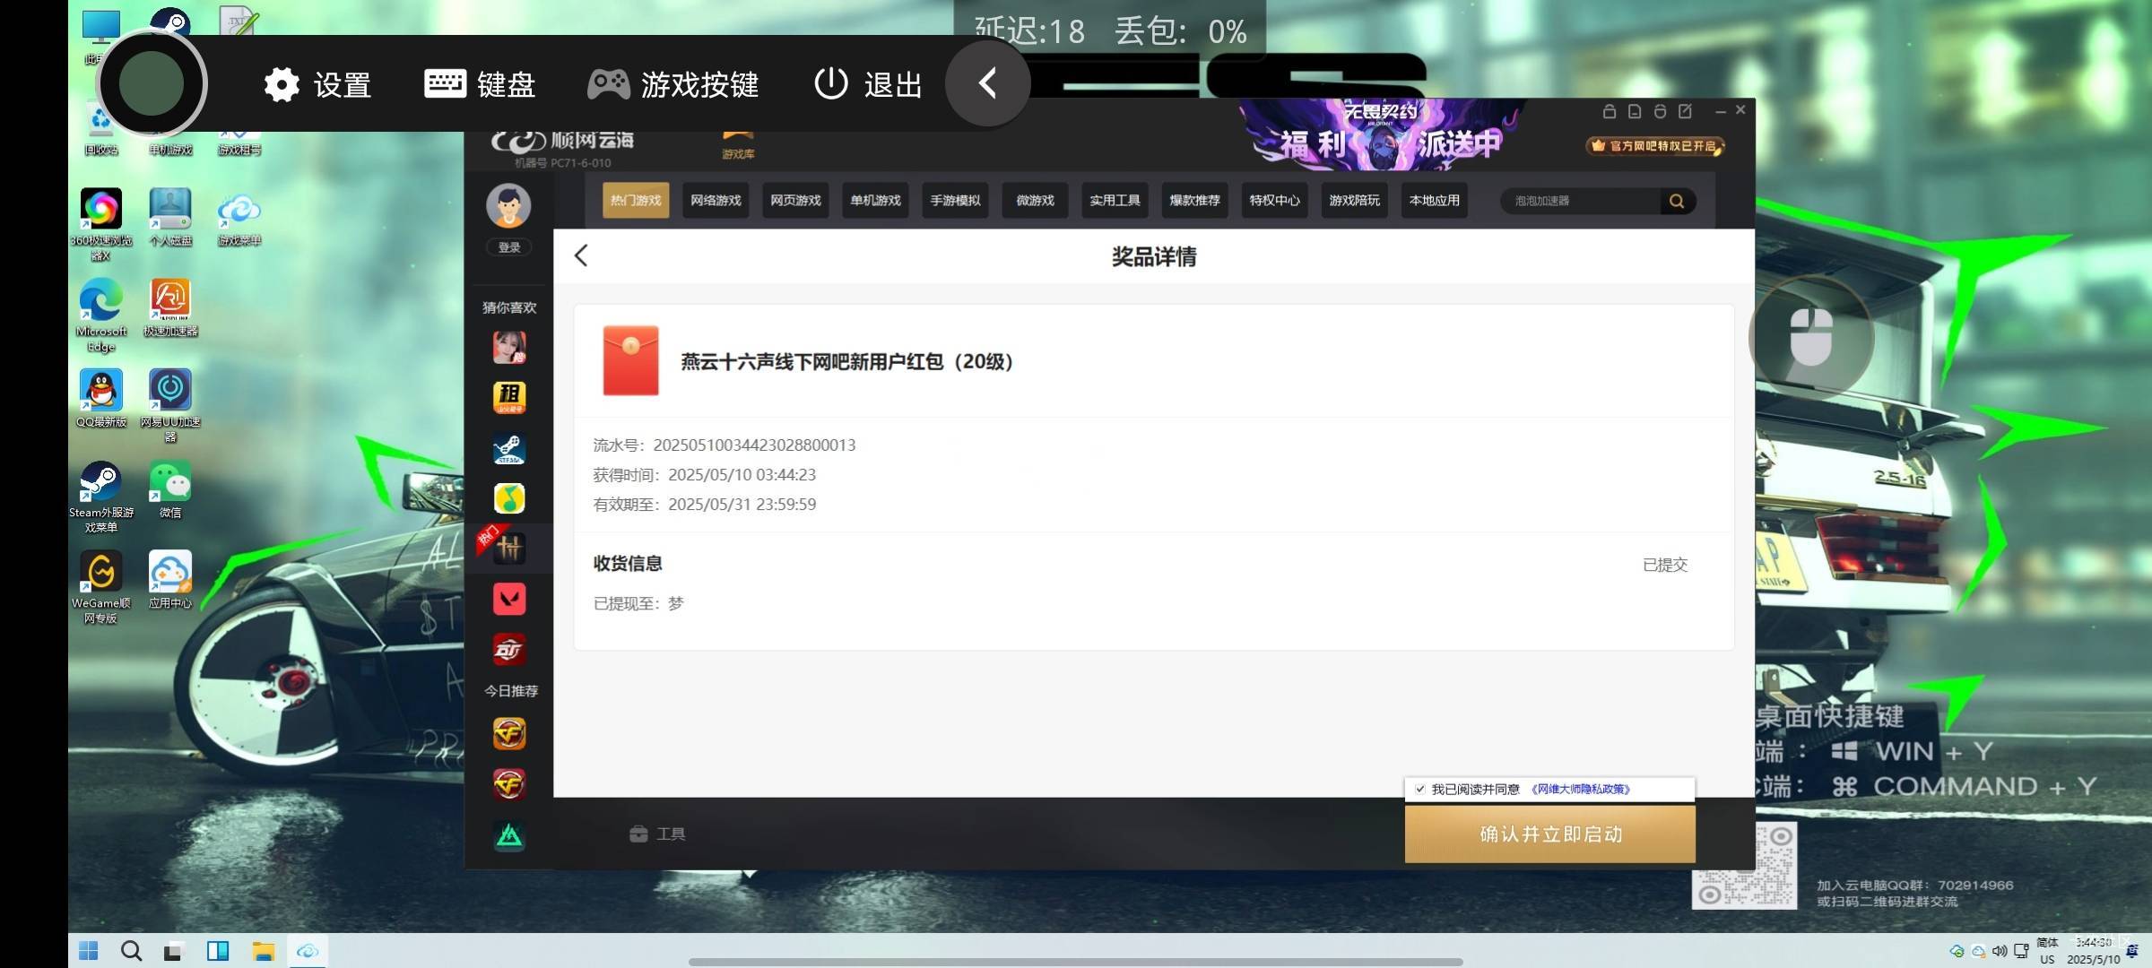2152x968 pixels.
Task: Open the Valorant red icon in sidebar
Action: point(509,599)
